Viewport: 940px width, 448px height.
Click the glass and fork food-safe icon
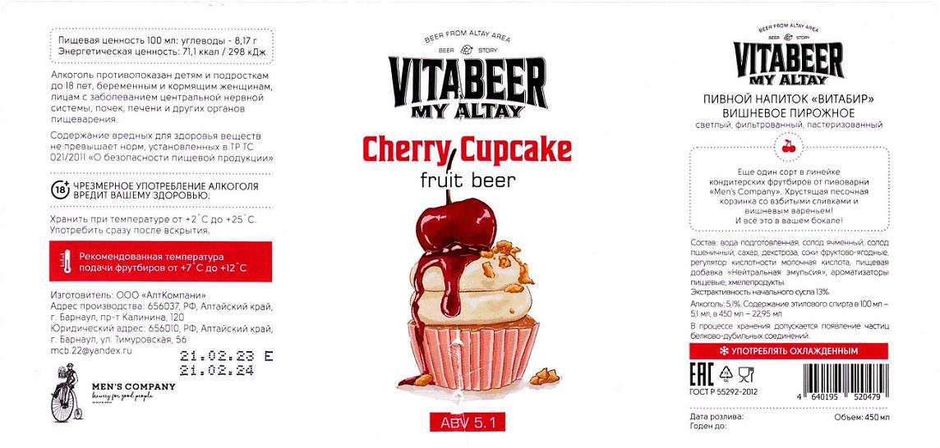coord(746,375)
